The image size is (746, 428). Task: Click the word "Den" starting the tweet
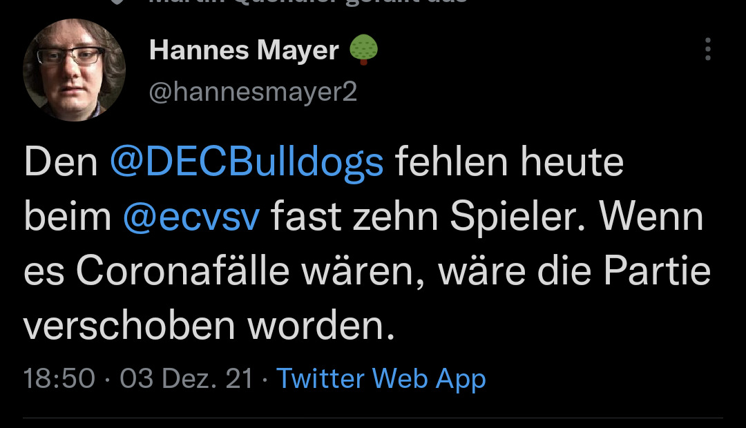pos(61,163)
